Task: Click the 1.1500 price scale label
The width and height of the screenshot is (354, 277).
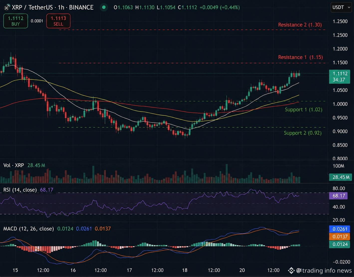Action: coord(340,62)
